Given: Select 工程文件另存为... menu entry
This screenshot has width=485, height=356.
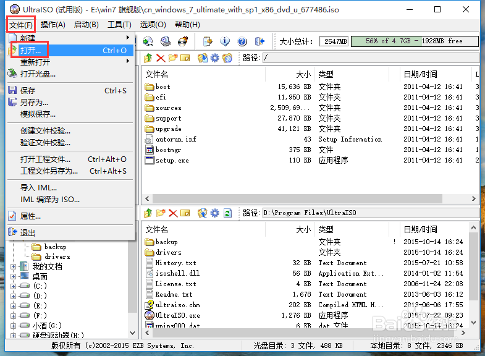Looking at the screenshot, I should [x=70, y=171].
